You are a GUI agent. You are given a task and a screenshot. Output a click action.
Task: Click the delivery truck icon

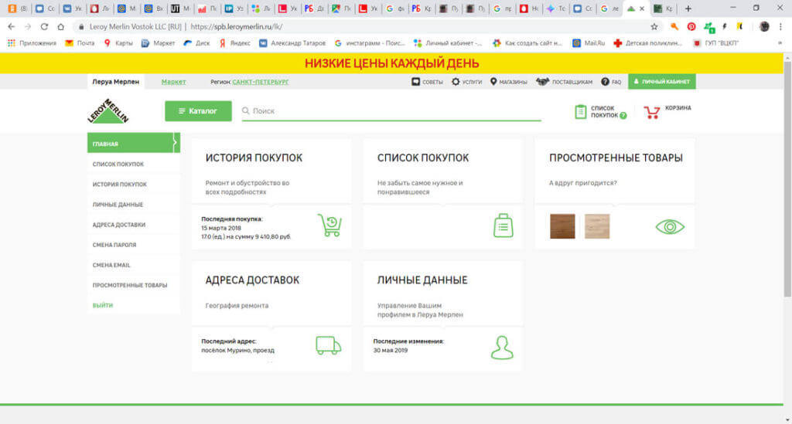point(328,345)
